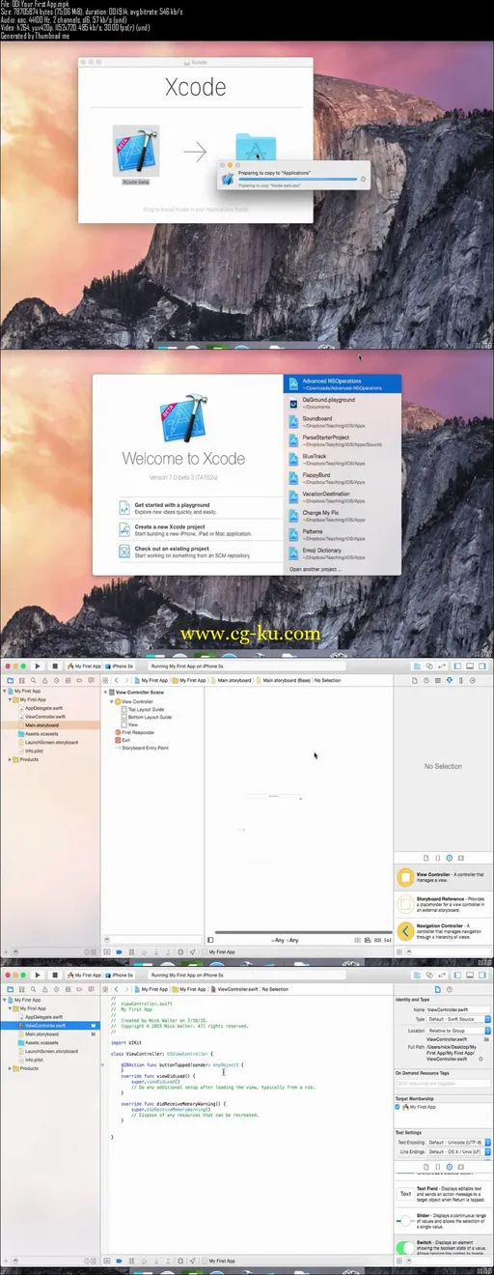The image size is (494, 1275).
Task: Click Storyboard Reference object icon in library
Action: click(406, 904)
